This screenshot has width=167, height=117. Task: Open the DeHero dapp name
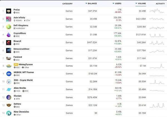(x=17, y=104)
